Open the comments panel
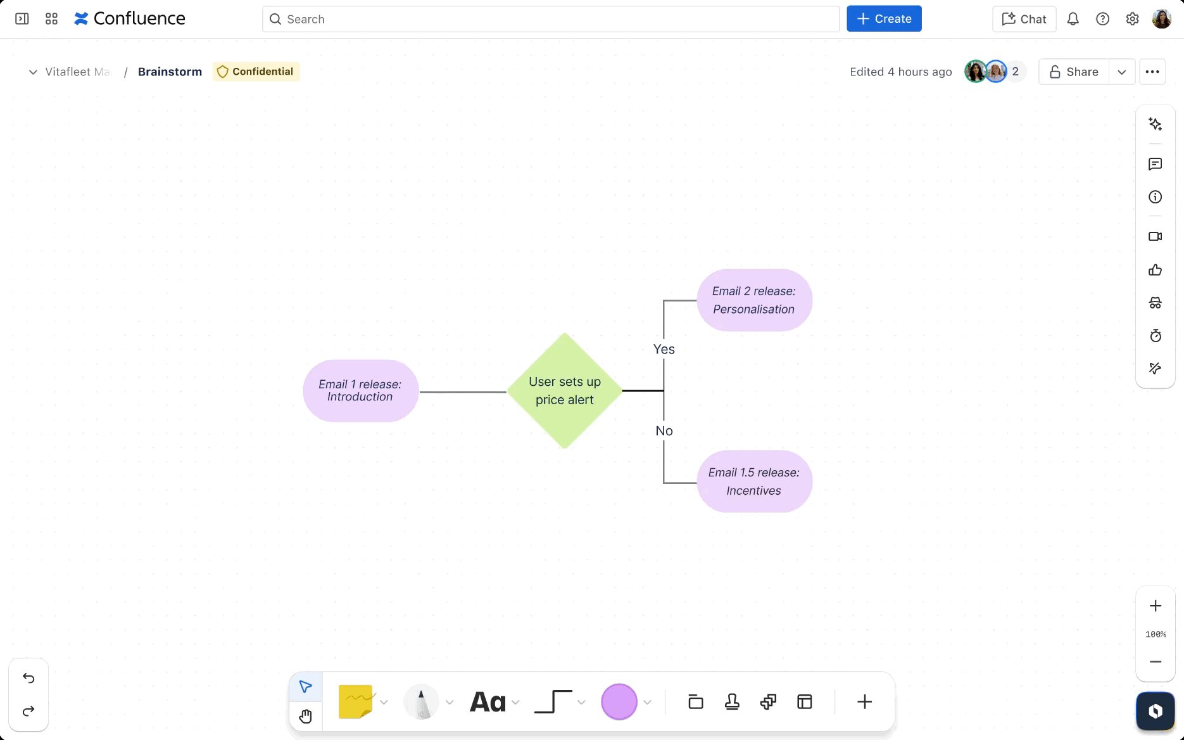The width and height of the screenshot is (1184, 740). click(x=1156, y=164)
